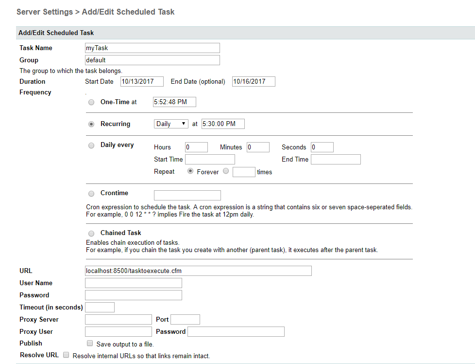The width and height of the screenshot is (475, 364).
Task: Click the Group text field
Action: tap(152, 60)
